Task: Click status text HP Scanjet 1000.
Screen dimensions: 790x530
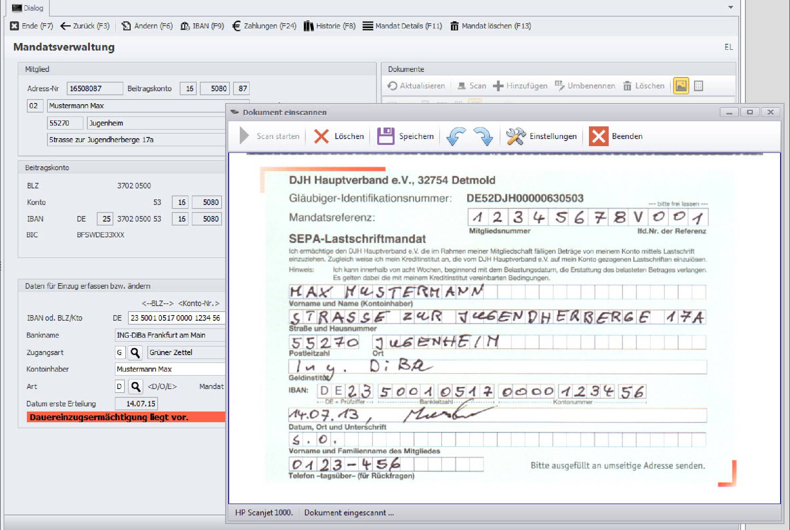Action: tap(264, 513)
